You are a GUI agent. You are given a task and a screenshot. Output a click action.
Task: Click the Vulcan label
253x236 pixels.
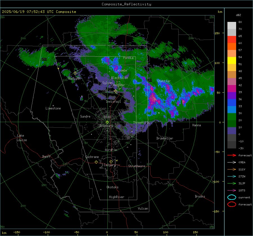tap(143, 208)
